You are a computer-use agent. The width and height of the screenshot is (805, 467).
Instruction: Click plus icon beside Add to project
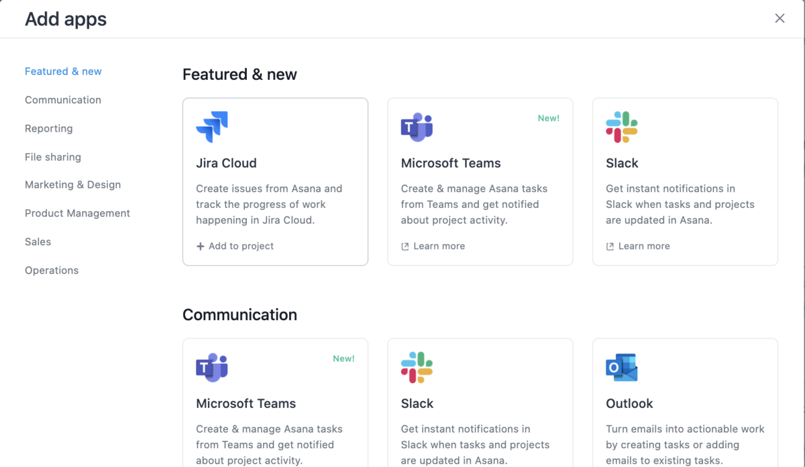200,246
